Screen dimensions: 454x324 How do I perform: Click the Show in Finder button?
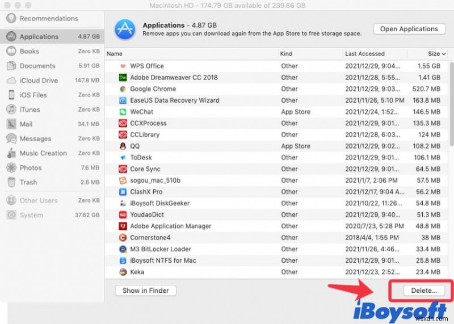146,291
